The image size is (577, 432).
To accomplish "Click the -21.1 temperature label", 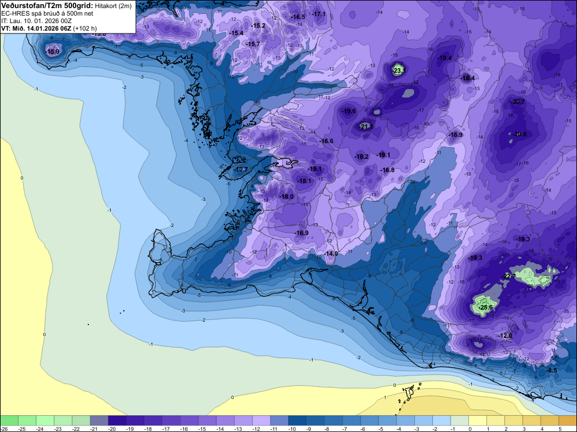I will coord(366,126).
